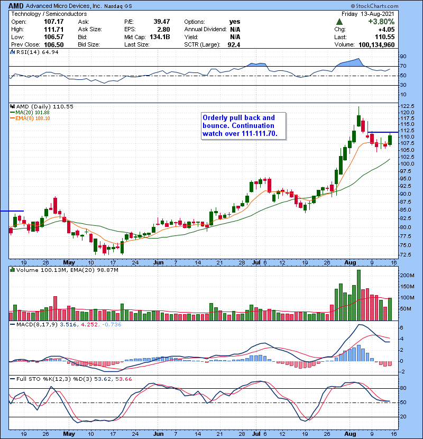Click the 100.0 price axis label

[407, 164]
